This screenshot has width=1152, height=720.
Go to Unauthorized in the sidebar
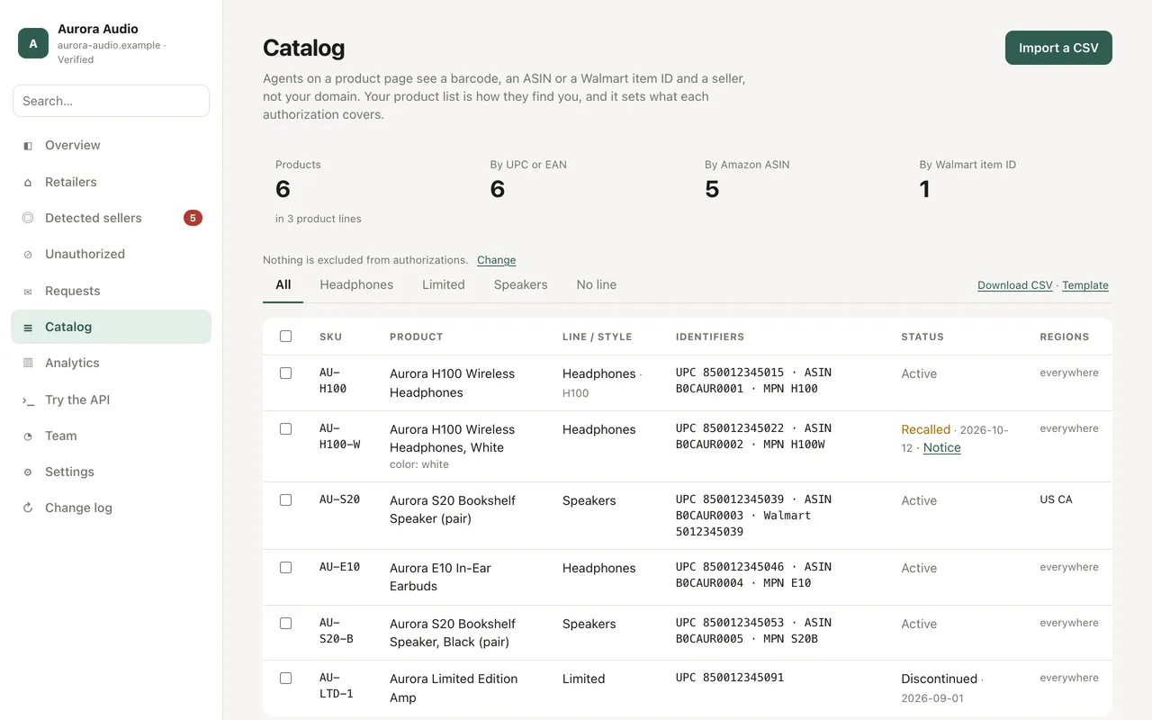click(111, 255)
